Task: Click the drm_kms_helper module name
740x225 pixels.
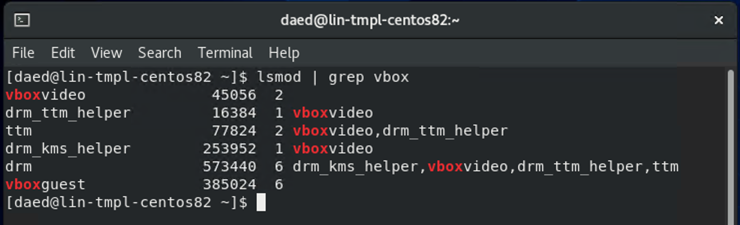Action: 68,149
